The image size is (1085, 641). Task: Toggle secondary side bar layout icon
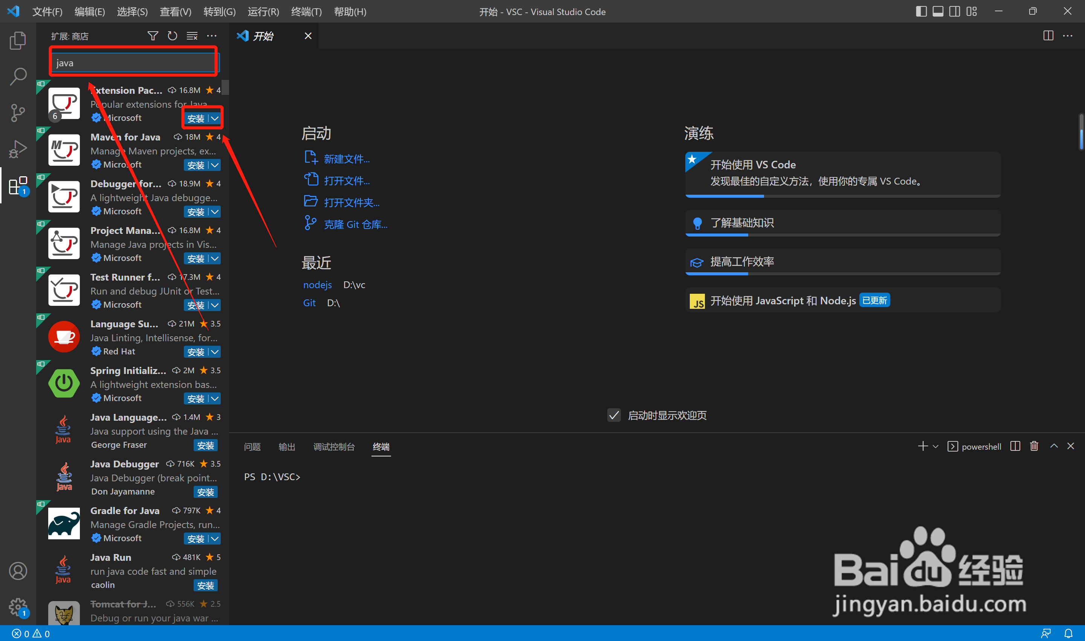pos(955,11)
